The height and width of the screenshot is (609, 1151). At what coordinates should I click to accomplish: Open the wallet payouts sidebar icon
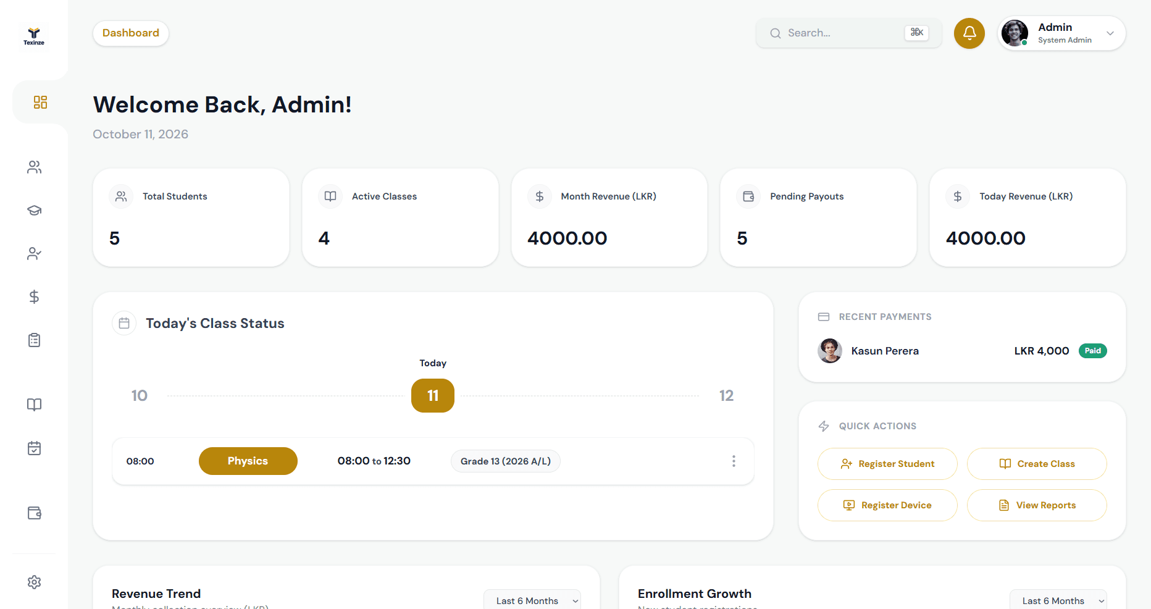pos(35,513)
